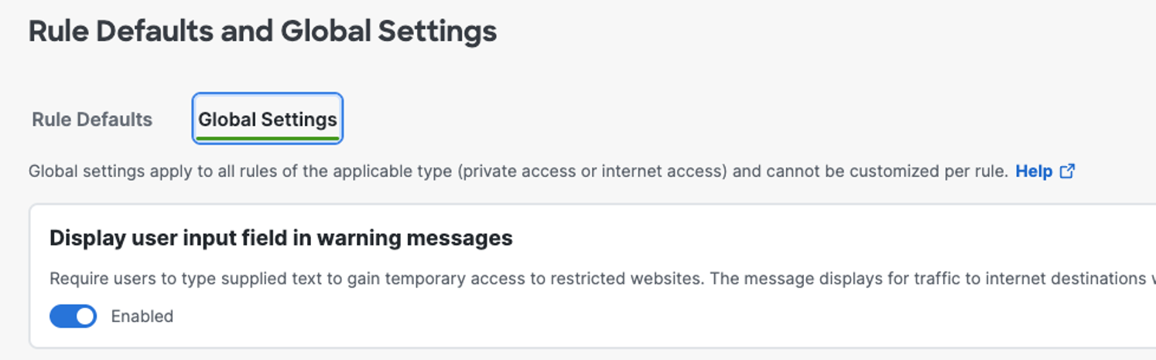Open the external link icon beside Help
This screenshot has width=1156, height=360.
[1067, 171]
